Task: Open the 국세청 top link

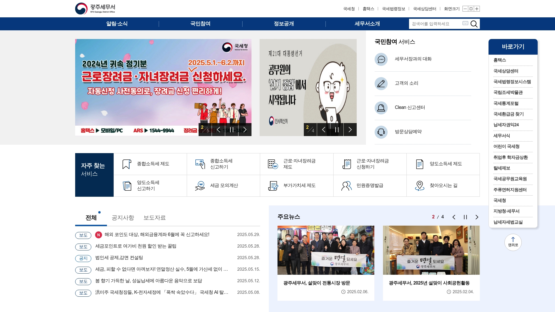Action: (x=349, y=9)
